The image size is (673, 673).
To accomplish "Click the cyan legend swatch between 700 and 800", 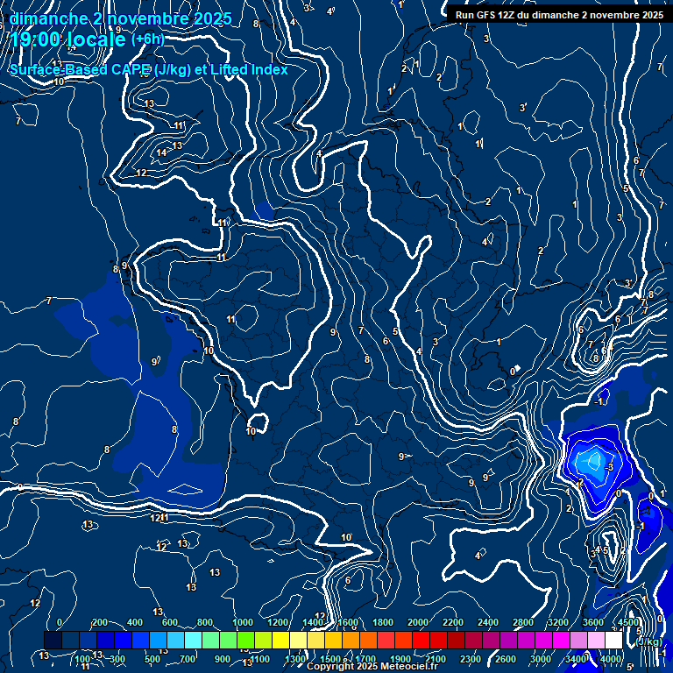I will pos(193,640).
